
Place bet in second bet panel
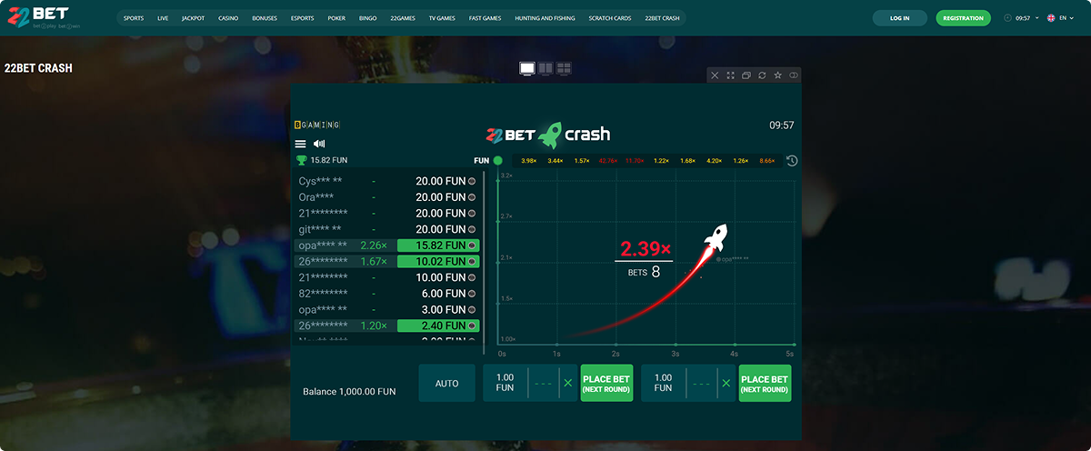765,383
